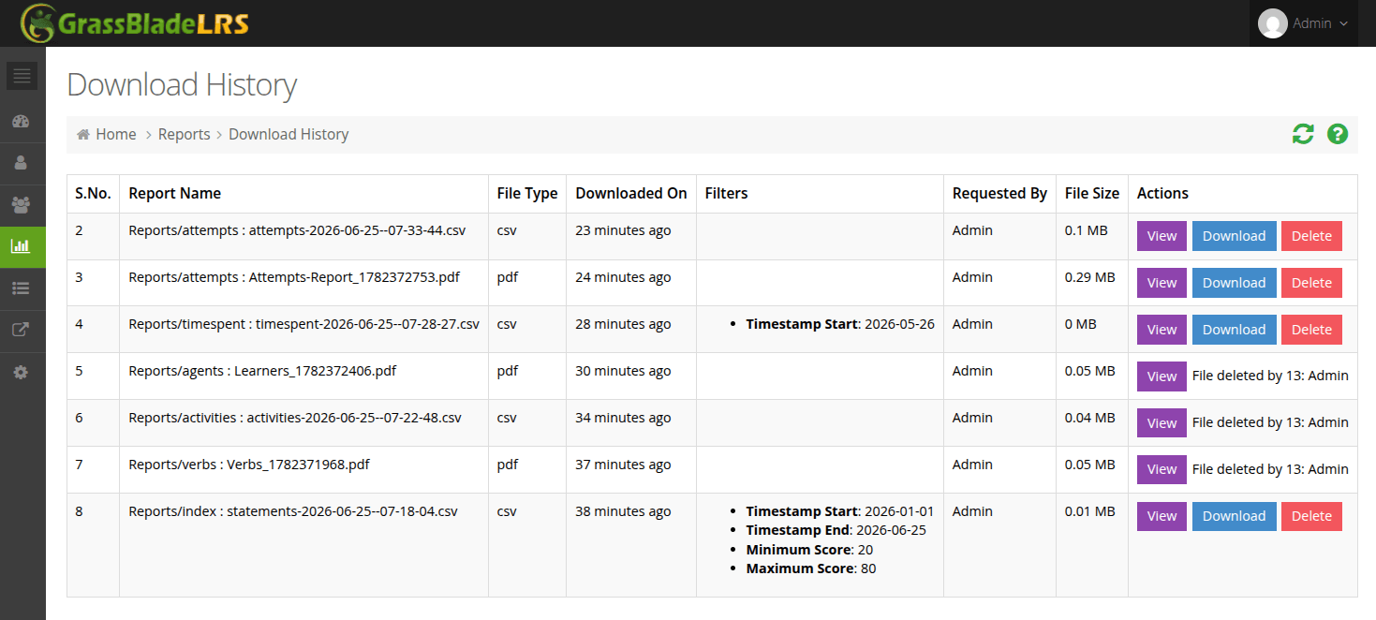Toggle the sidebar hamburger menu
Image resolution: width=1376 pixels, height=620 pixels.
22,76
